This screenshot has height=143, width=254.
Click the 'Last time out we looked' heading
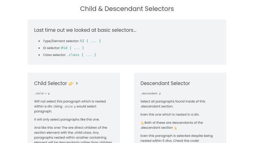pyautogui.click(x=85, y=30)
